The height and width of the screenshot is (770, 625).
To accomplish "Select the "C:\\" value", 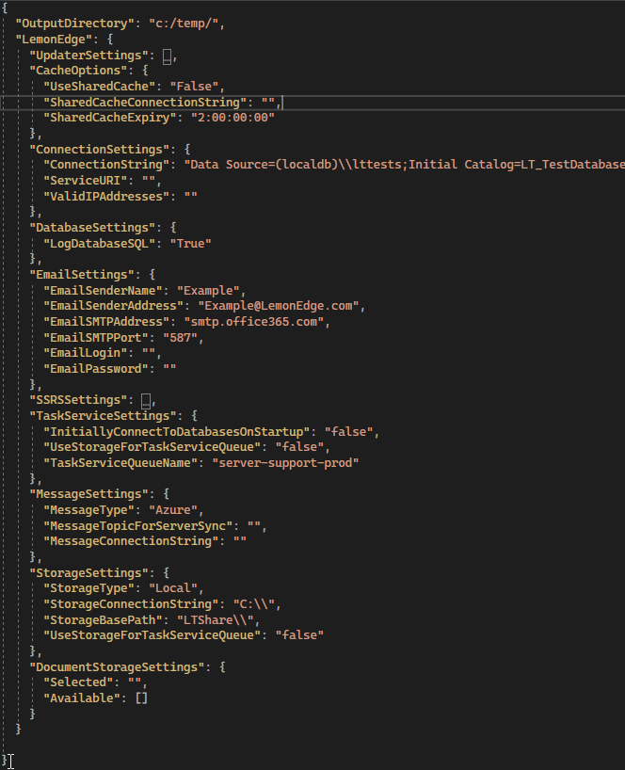I will pos(254,604).
